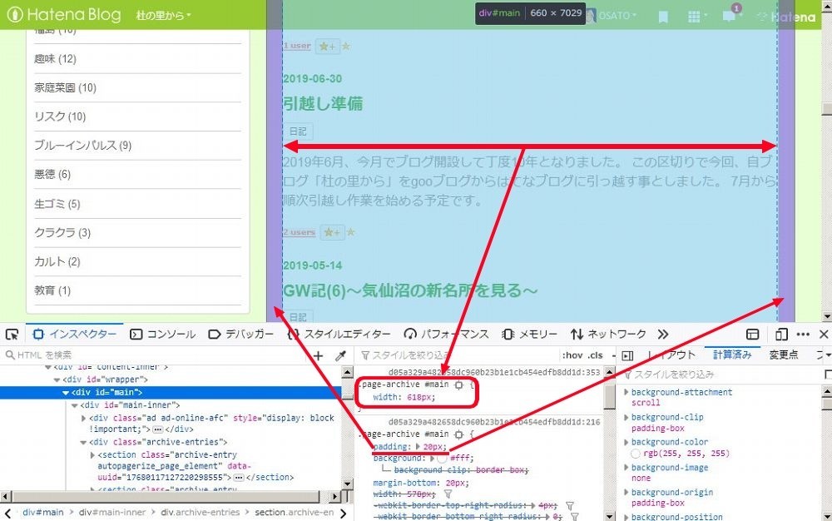Add a new CSS rule with the plus icon

click(318, 356)
